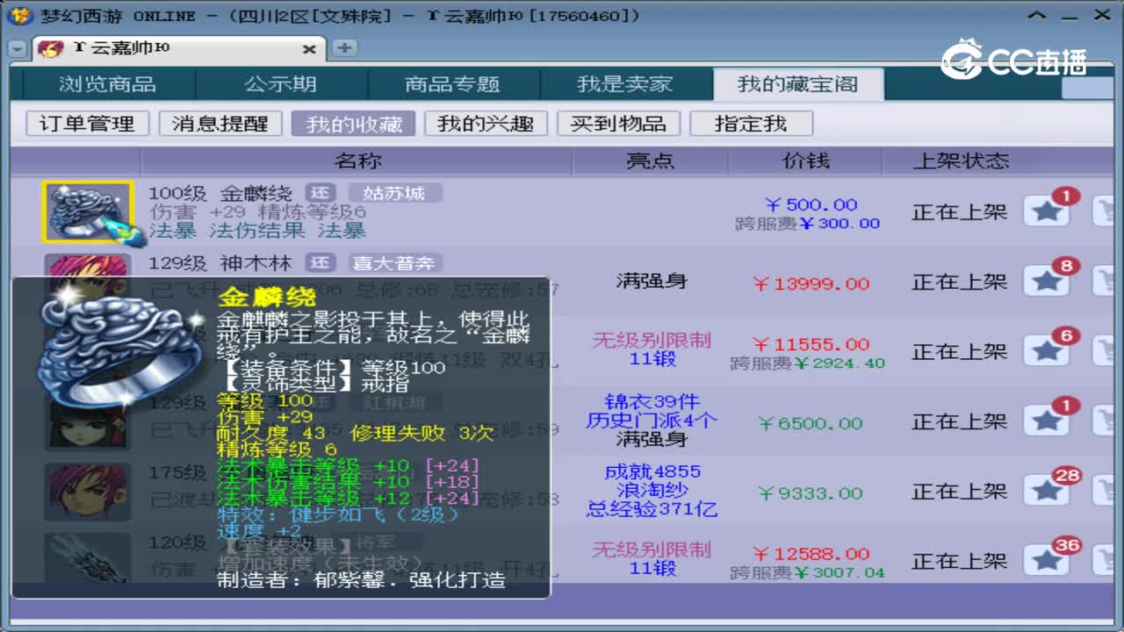Click the 成就4855 highlight text
This screenshot has height=632, width=1124.
click(652, 472)
